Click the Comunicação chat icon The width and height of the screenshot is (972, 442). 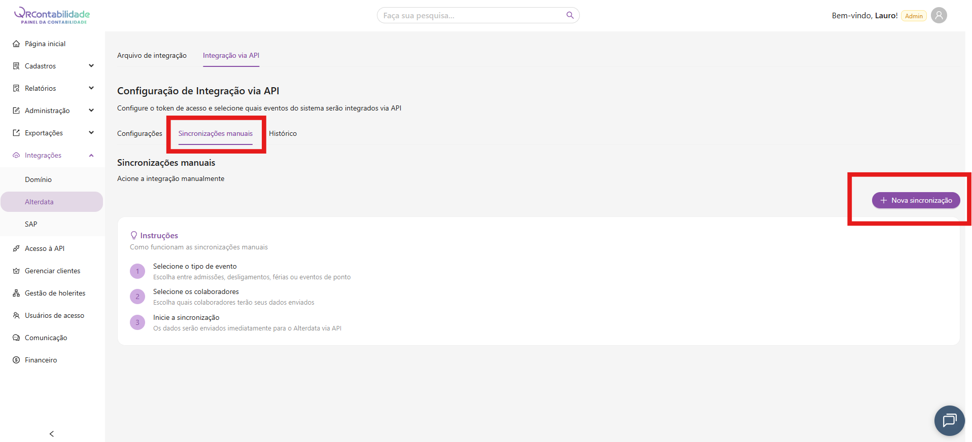16,338
